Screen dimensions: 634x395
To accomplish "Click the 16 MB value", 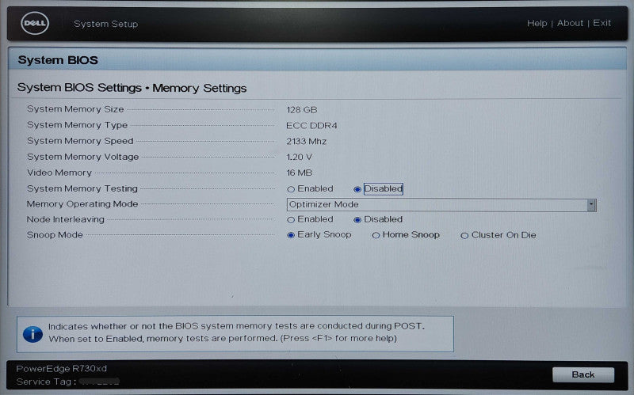I will point(300,173).
